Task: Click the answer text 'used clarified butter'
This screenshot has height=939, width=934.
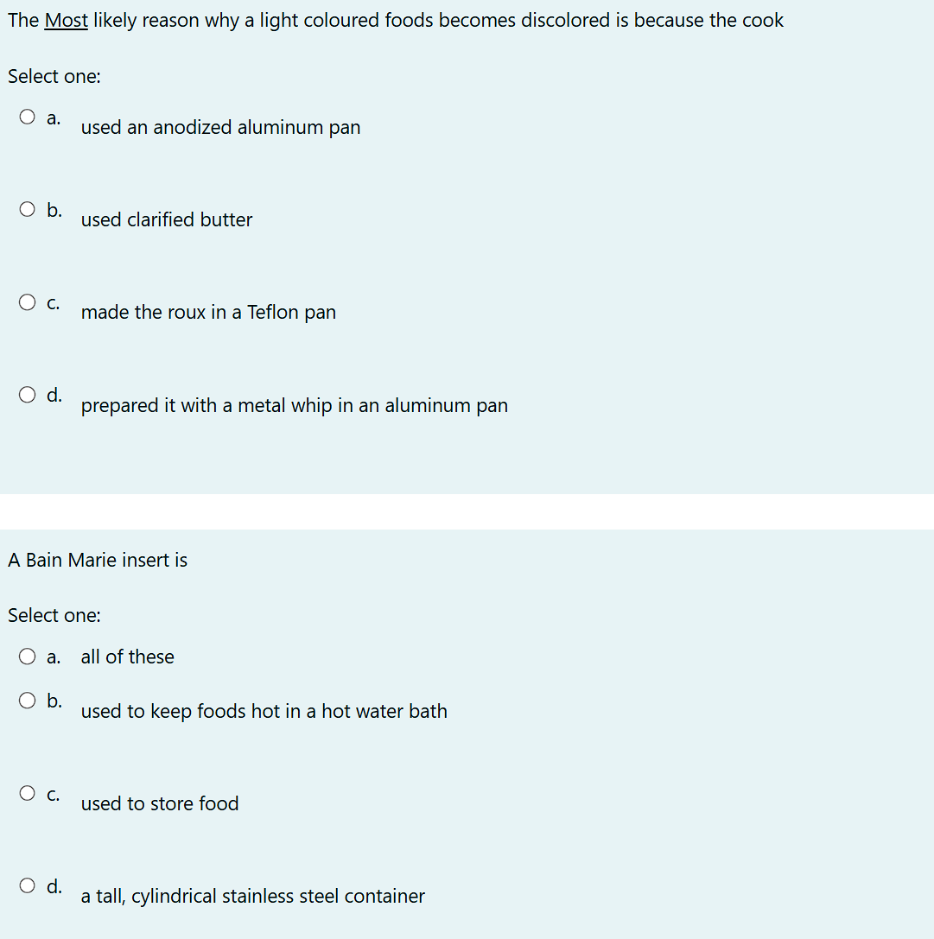Action: (167, 219)
